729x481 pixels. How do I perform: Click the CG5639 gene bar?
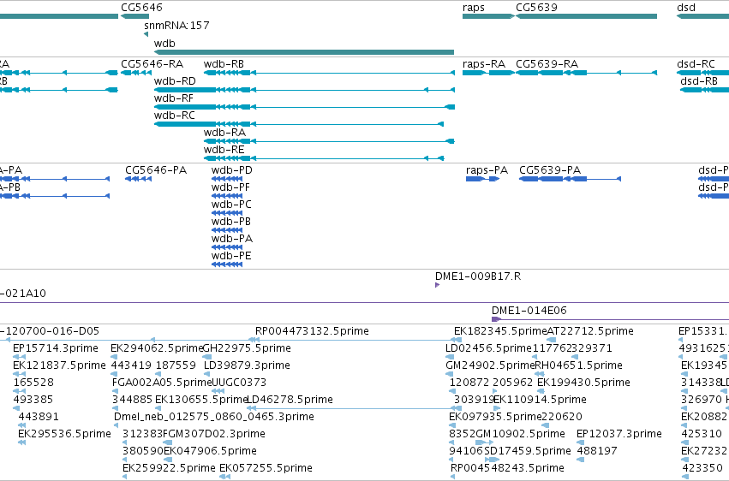point(586,16)
